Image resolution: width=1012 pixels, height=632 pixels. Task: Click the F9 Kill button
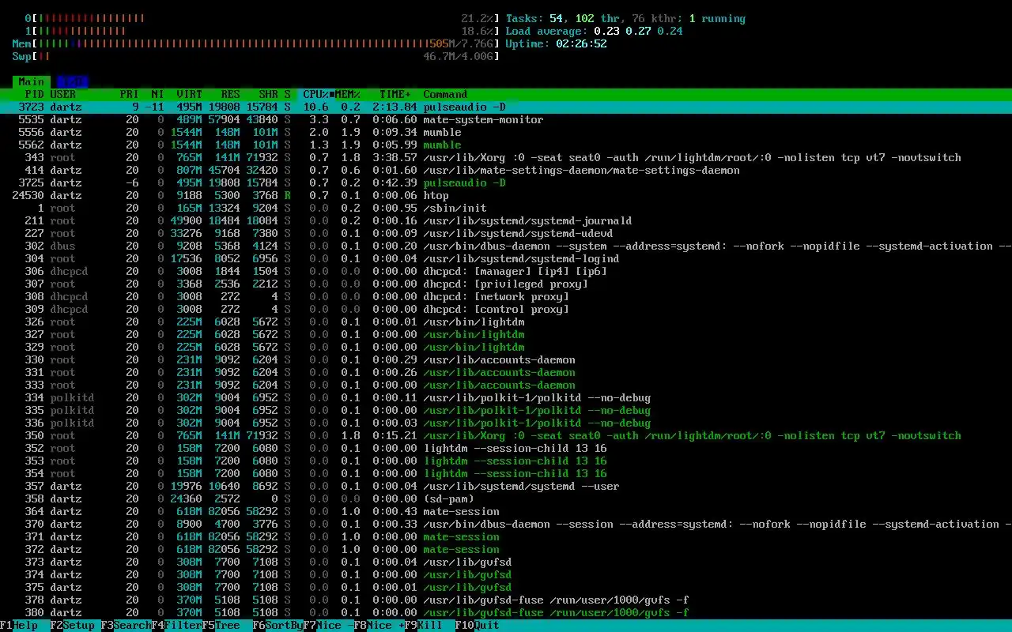tap(430, 625)
